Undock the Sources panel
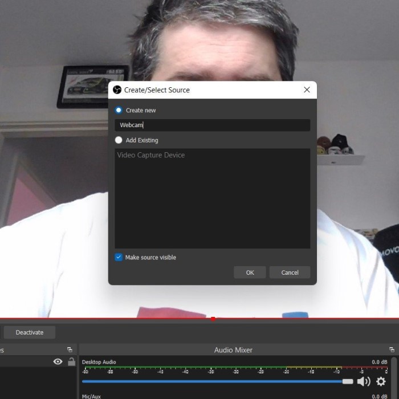Screen dimensions: 399x399 (x=70, y=349)
